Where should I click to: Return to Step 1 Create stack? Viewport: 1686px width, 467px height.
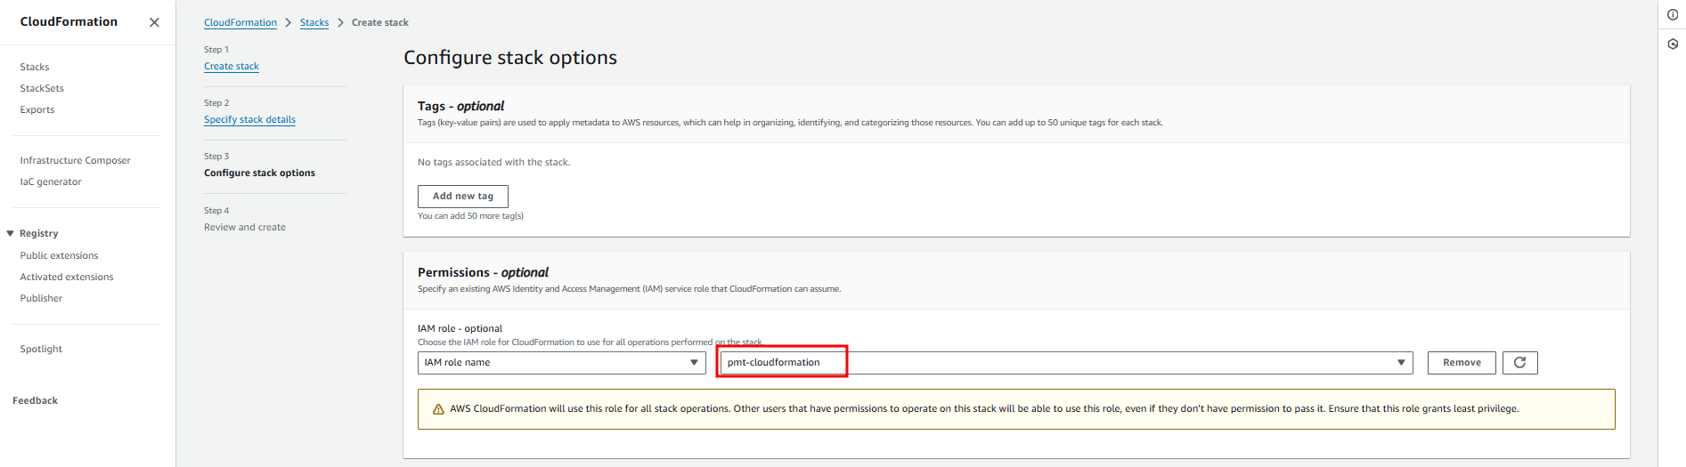232,67
